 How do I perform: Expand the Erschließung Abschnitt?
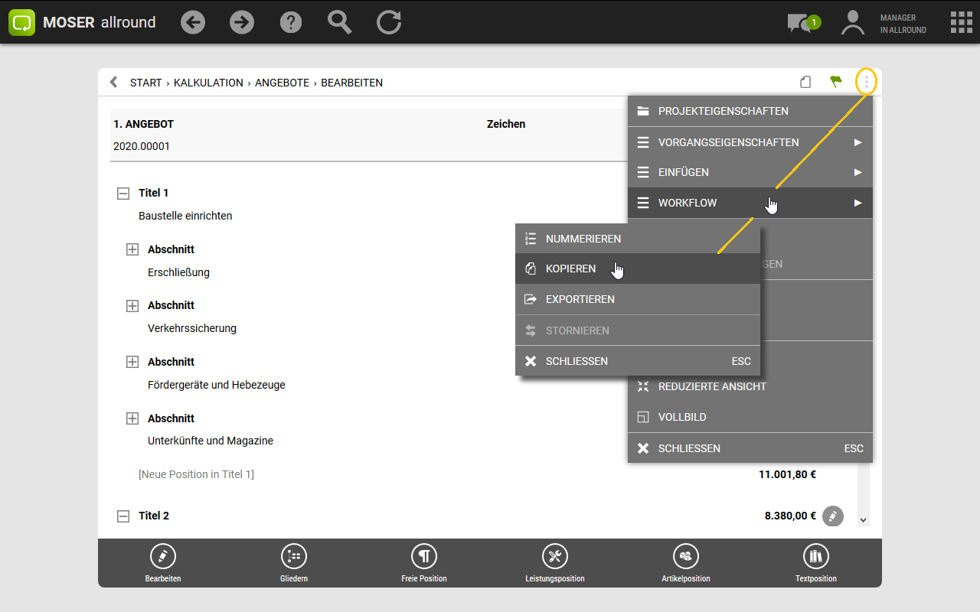pyautogui.click(x=132, y=249)
